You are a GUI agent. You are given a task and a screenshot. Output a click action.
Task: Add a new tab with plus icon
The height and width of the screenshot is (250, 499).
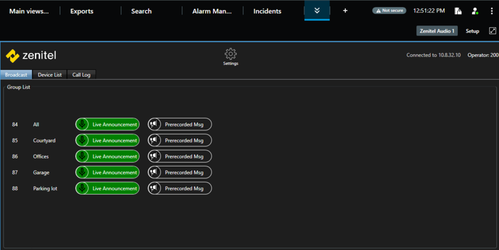click(346, 11)
